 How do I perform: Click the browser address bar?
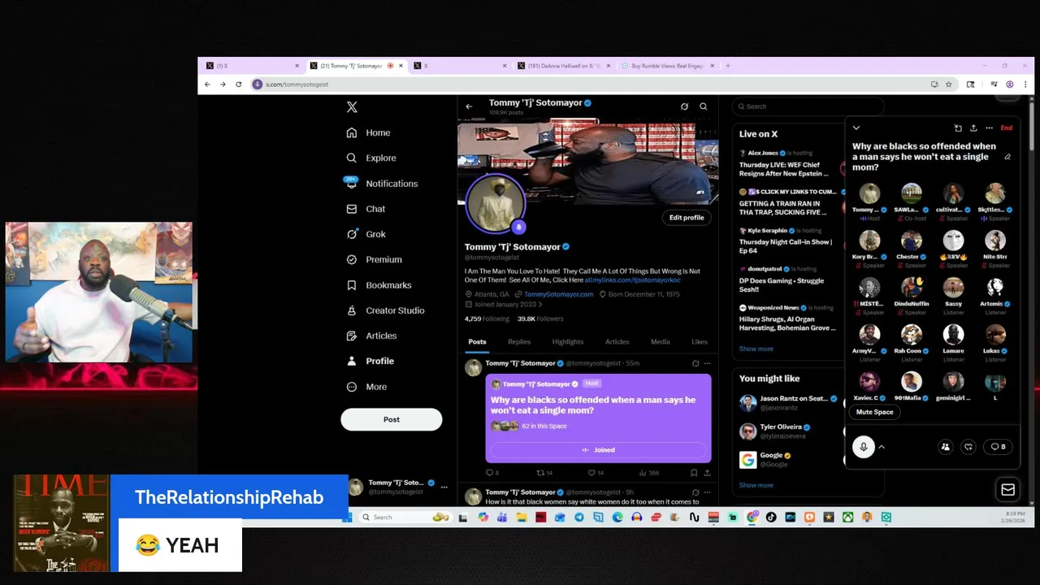click(x=589, y=84)
